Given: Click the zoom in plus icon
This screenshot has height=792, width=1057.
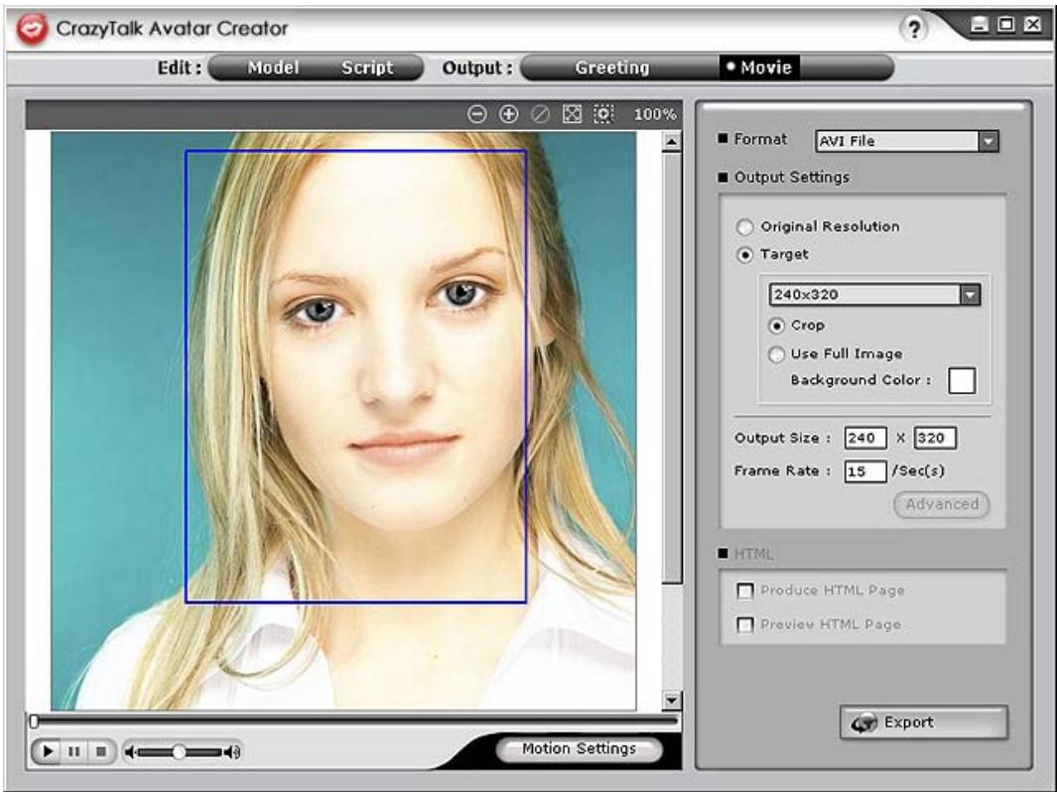Looking at the screenshot, I should click(508, 114).
